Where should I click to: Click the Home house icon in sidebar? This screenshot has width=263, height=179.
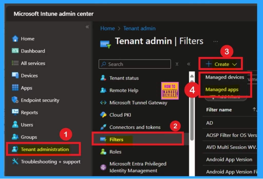point(15,39)
